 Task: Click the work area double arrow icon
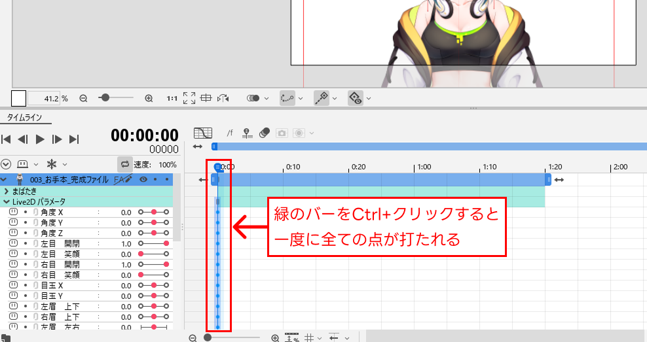198,146
